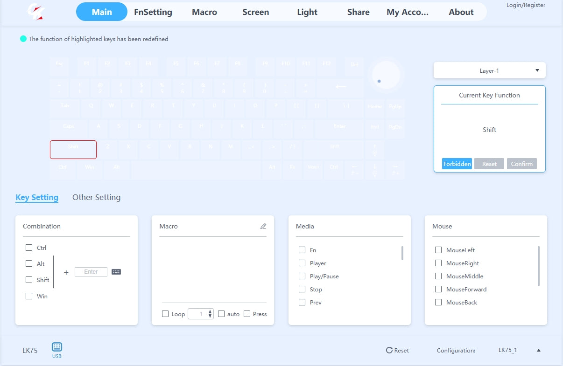Increase the macro loop count stepper

coord(210,312)
